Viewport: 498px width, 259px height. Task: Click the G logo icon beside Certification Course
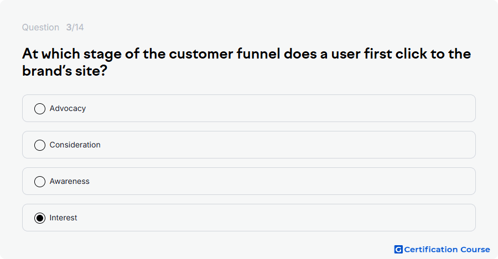[x=398, y=250]
